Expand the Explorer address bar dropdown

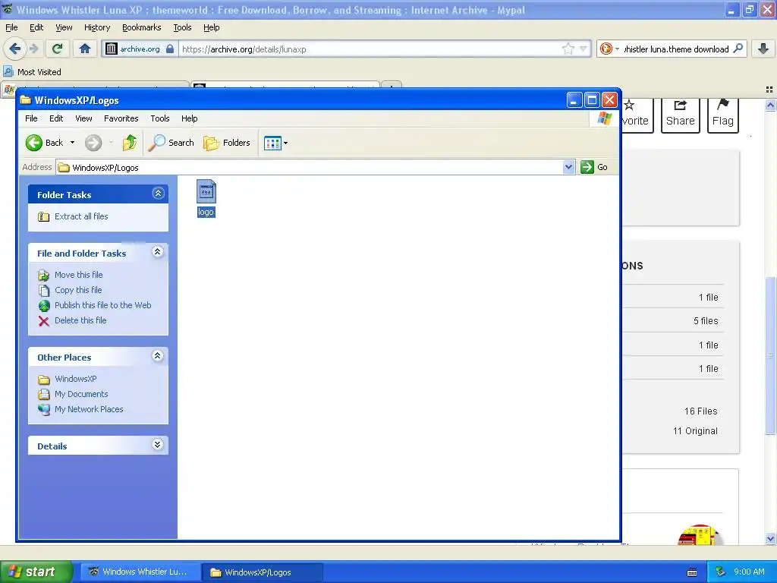pos(568,167)
